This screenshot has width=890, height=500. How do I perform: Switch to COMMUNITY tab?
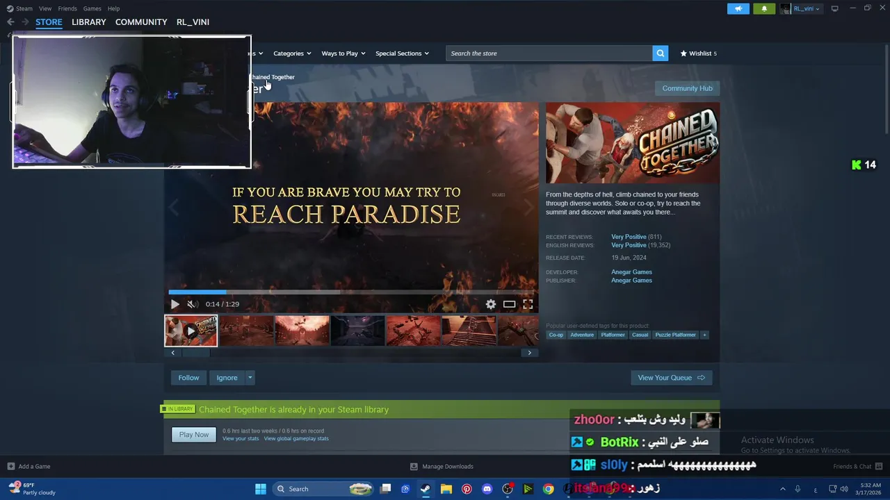click(x=141, y=22)
